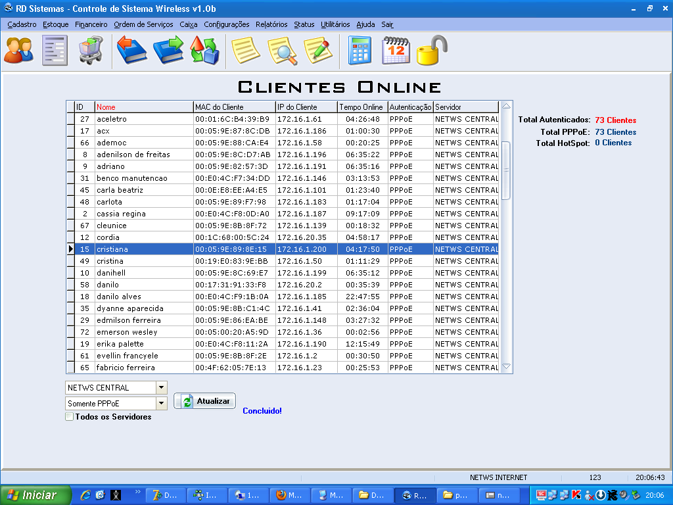Open the Somente PPPoE filter dropdown
673x505 pixels.
[161, 403]
